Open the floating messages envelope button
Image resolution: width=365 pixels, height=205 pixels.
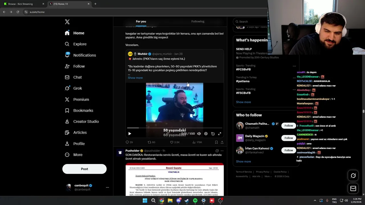353,188
